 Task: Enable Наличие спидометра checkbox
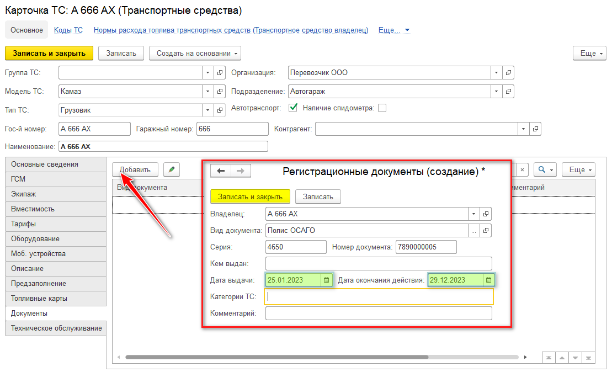click(382, 108)
